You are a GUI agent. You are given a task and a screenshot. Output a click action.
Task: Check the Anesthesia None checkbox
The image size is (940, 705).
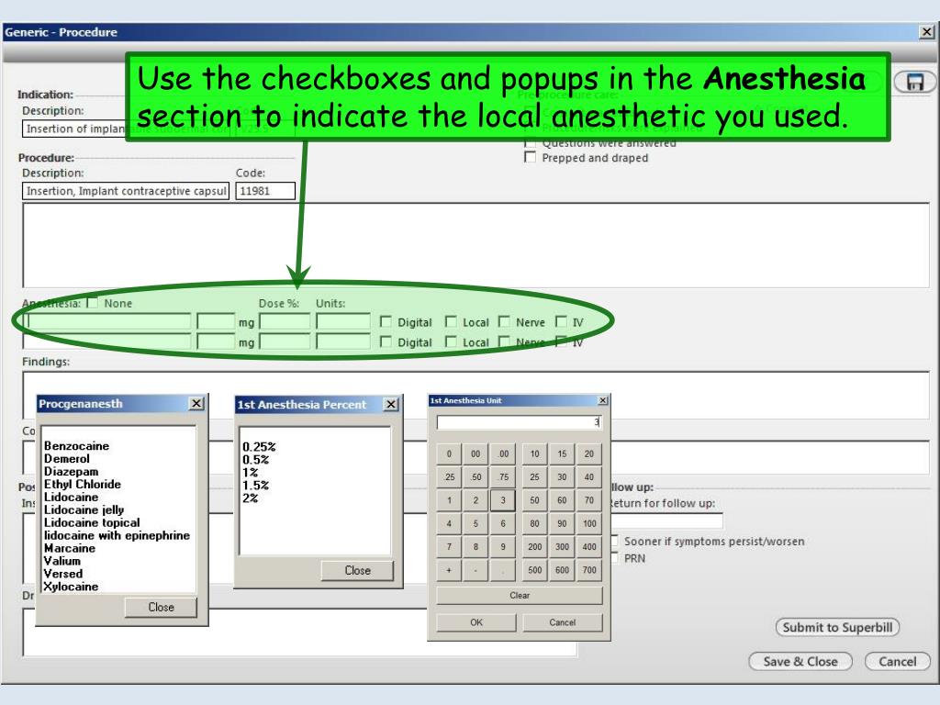[93, 303]
